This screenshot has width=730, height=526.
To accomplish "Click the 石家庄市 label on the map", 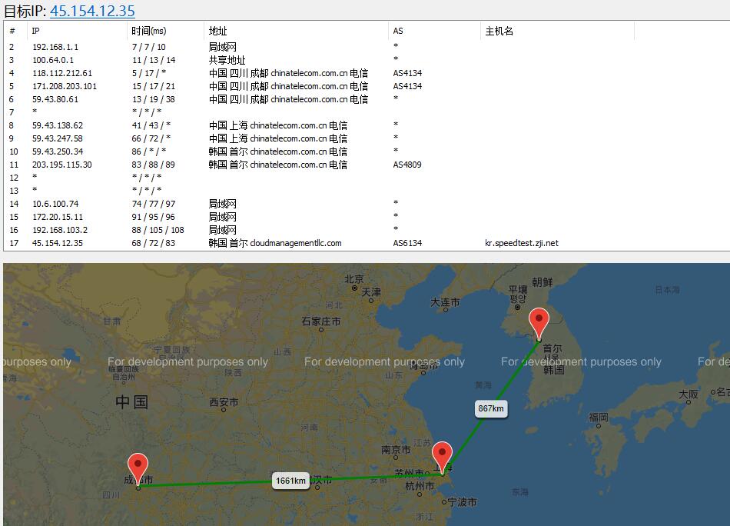I will point(320,321).
